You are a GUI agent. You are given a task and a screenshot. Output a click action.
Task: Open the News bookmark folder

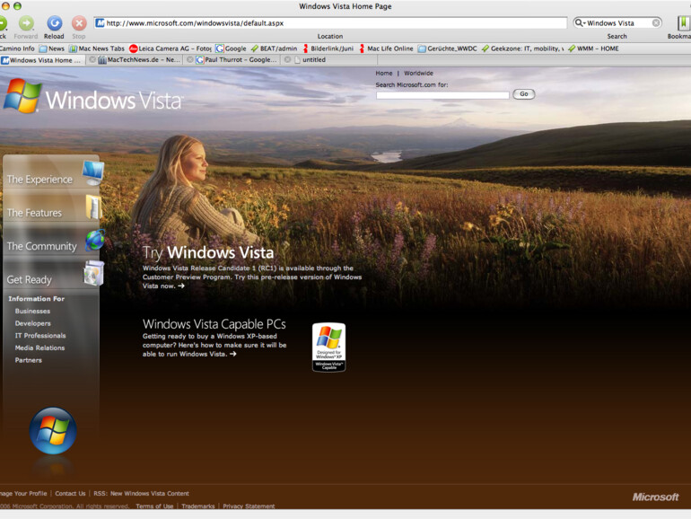pyautogui.click(x=51, y=48)
